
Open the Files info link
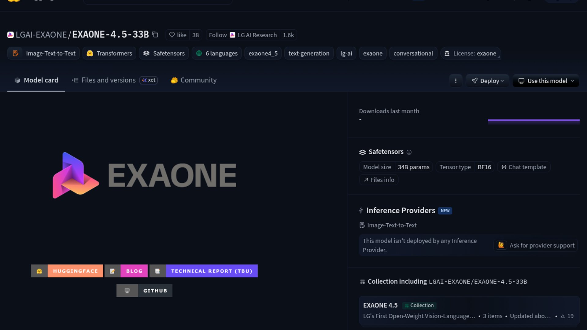(x=379, y=180)
